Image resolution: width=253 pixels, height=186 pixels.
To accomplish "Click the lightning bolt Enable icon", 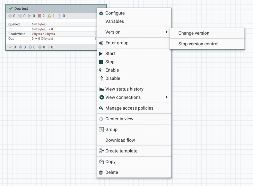I will [101, 70].
